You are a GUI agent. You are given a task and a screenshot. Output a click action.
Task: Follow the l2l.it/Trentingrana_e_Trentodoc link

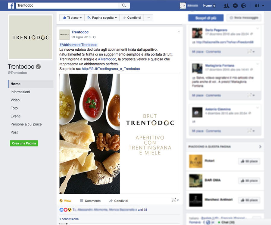coord(111,69)
